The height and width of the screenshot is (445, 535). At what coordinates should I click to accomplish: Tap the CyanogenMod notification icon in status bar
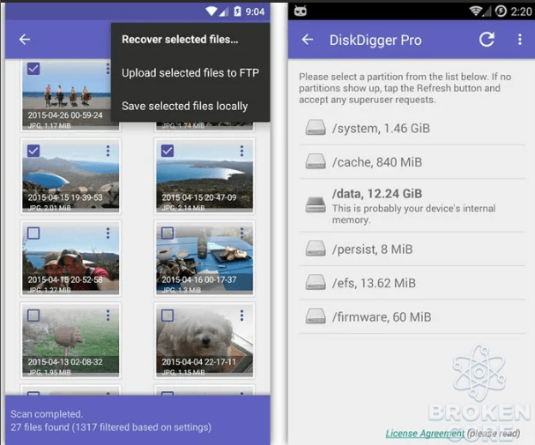click(x=301, y=11)
